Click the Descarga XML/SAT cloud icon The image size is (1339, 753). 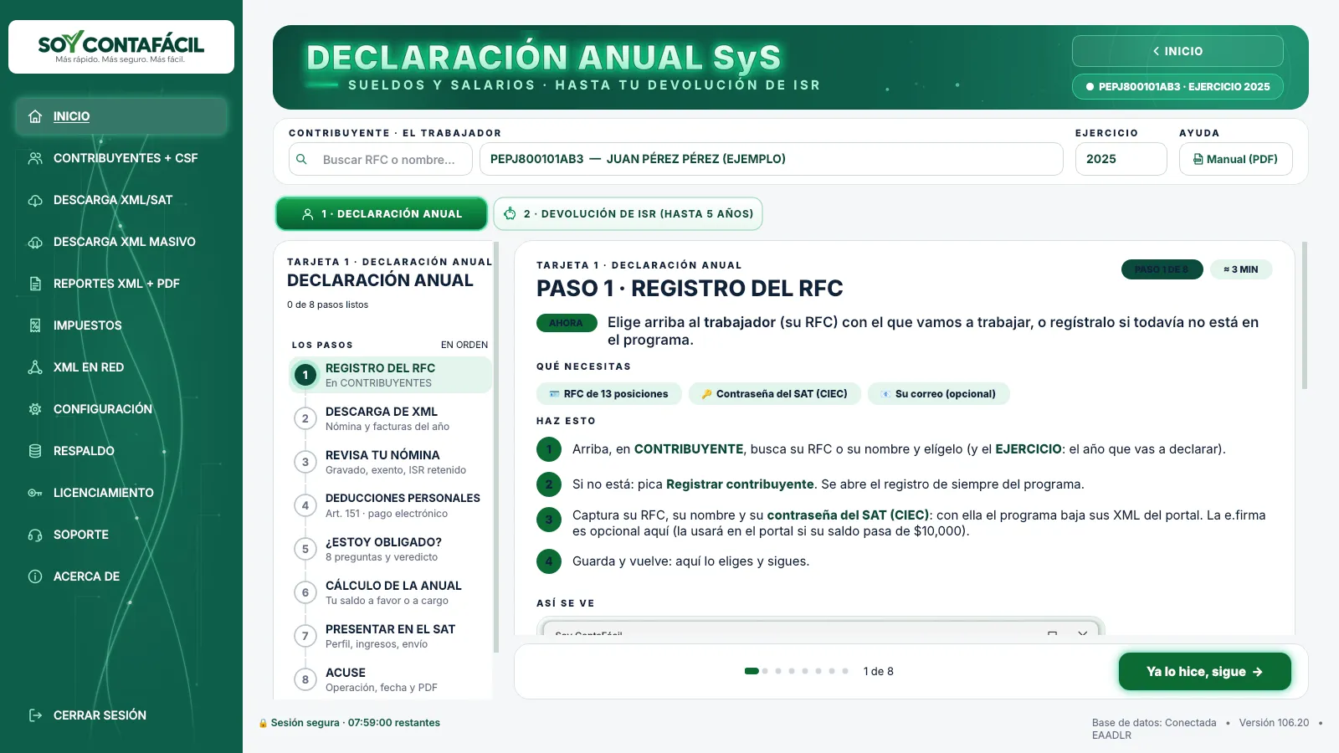tap(35, 200)
